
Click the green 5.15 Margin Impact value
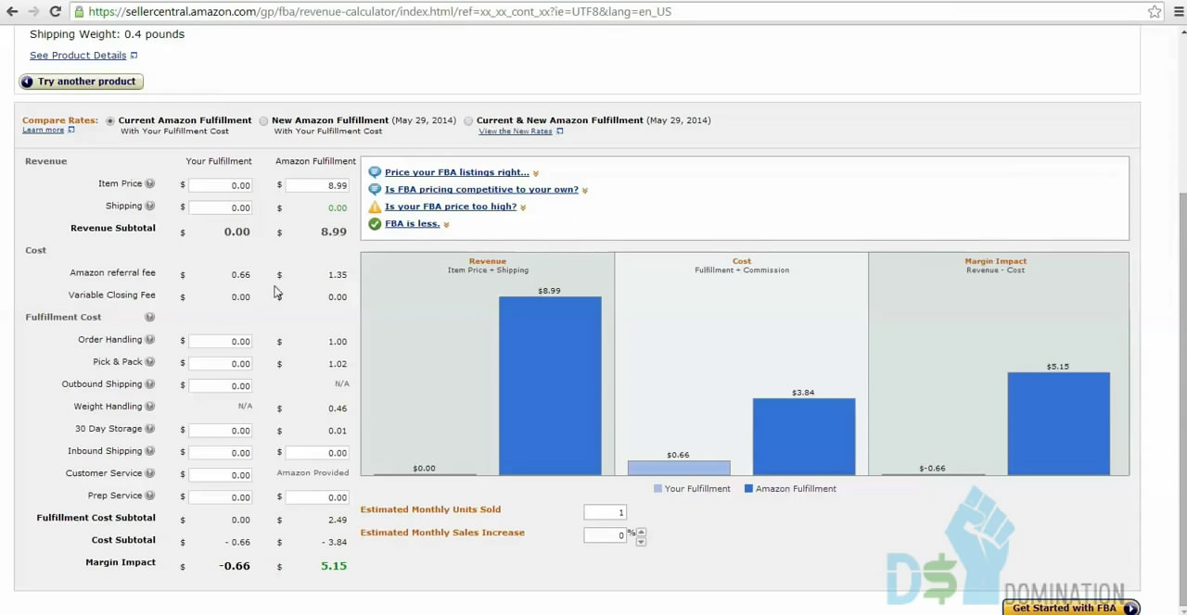pyautogui.click(x=334, y=566)
